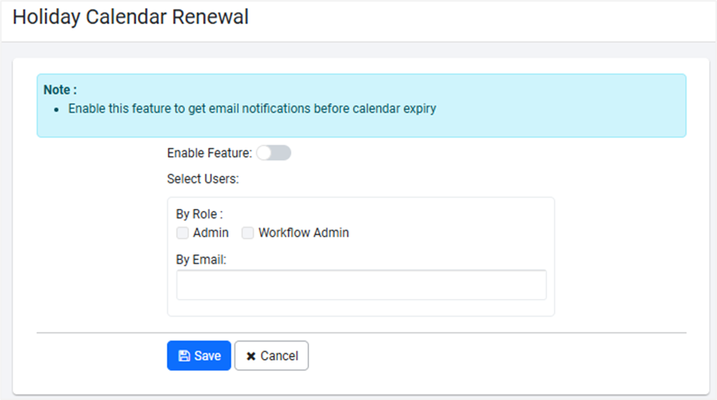This screenshot has height=400, width=717.
Task: Click the bullet point in the note box
Action: 57,110
